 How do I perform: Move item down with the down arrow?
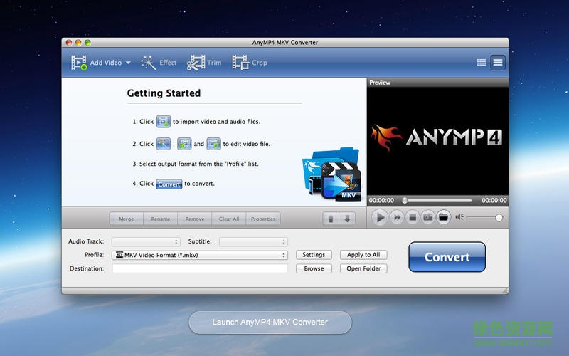[x=347, y=219]
